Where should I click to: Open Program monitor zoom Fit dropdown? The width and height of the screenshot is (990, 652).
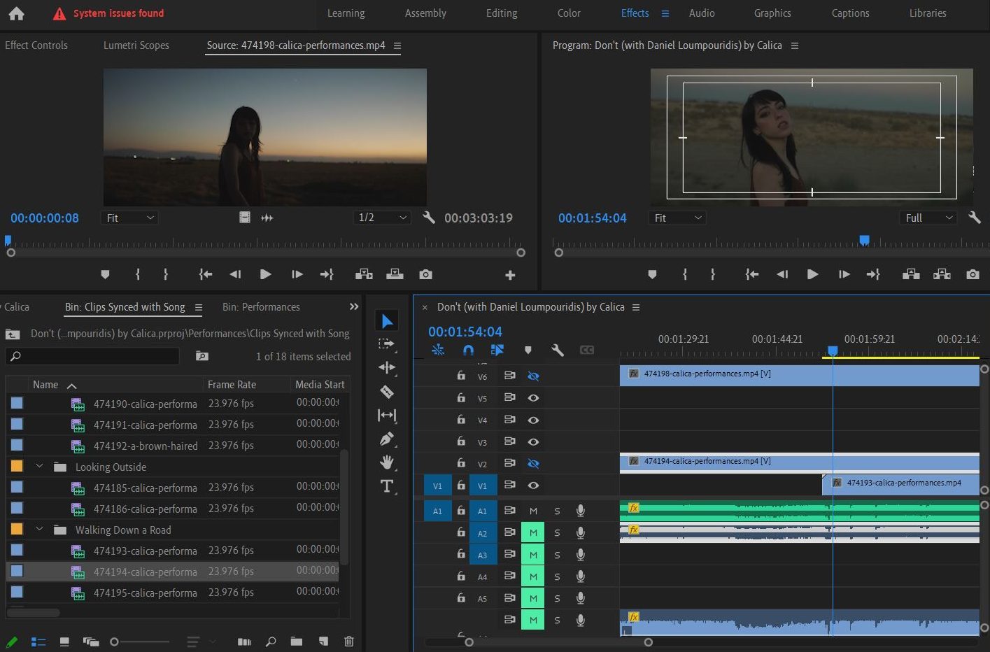coord(677,218)
